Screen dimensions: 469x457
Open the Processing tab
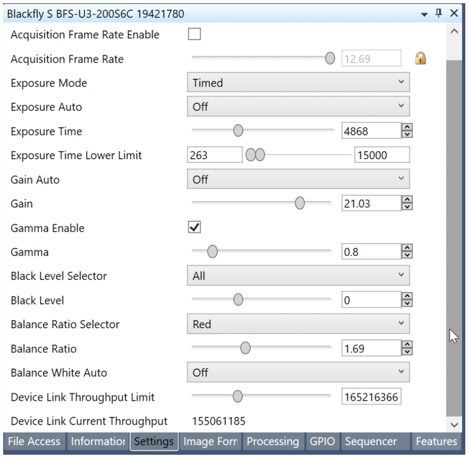pyautogui.click(x=273, y=441)
